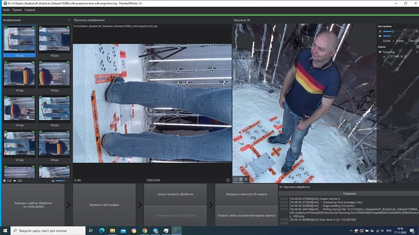Switch 3D view to split layout
This screenshot has width=419, height=235.
pos(241,179)
